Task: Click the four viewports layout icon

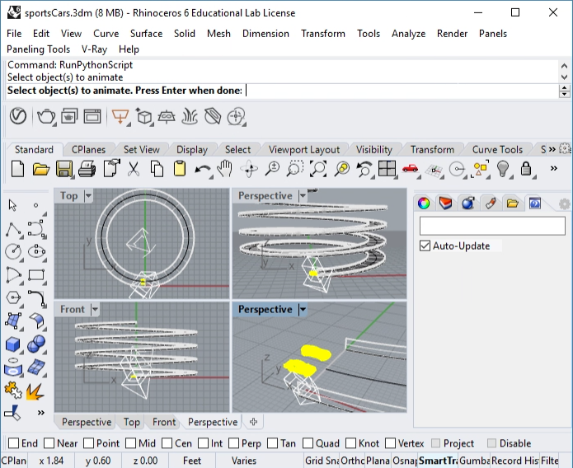Action: coord(387,169)
